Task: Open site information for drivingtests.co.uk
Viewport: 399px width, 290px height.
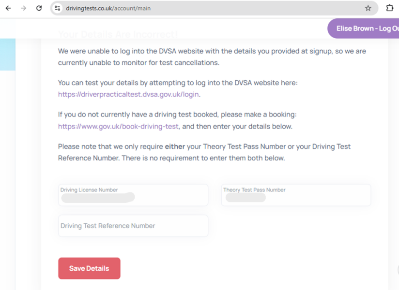Action: click(x=57, y=8)
